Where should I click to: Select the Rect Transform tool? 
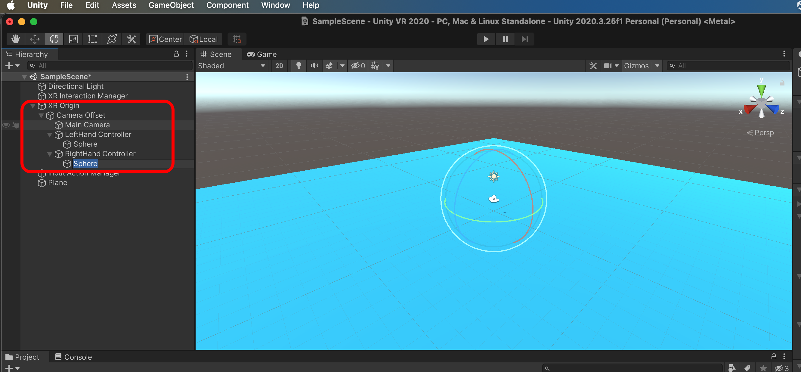(93, 39)
